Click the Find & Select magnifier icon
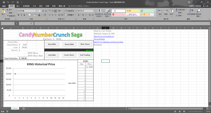The width and height of the screenshot is (211, 113). tap(199, 12)
